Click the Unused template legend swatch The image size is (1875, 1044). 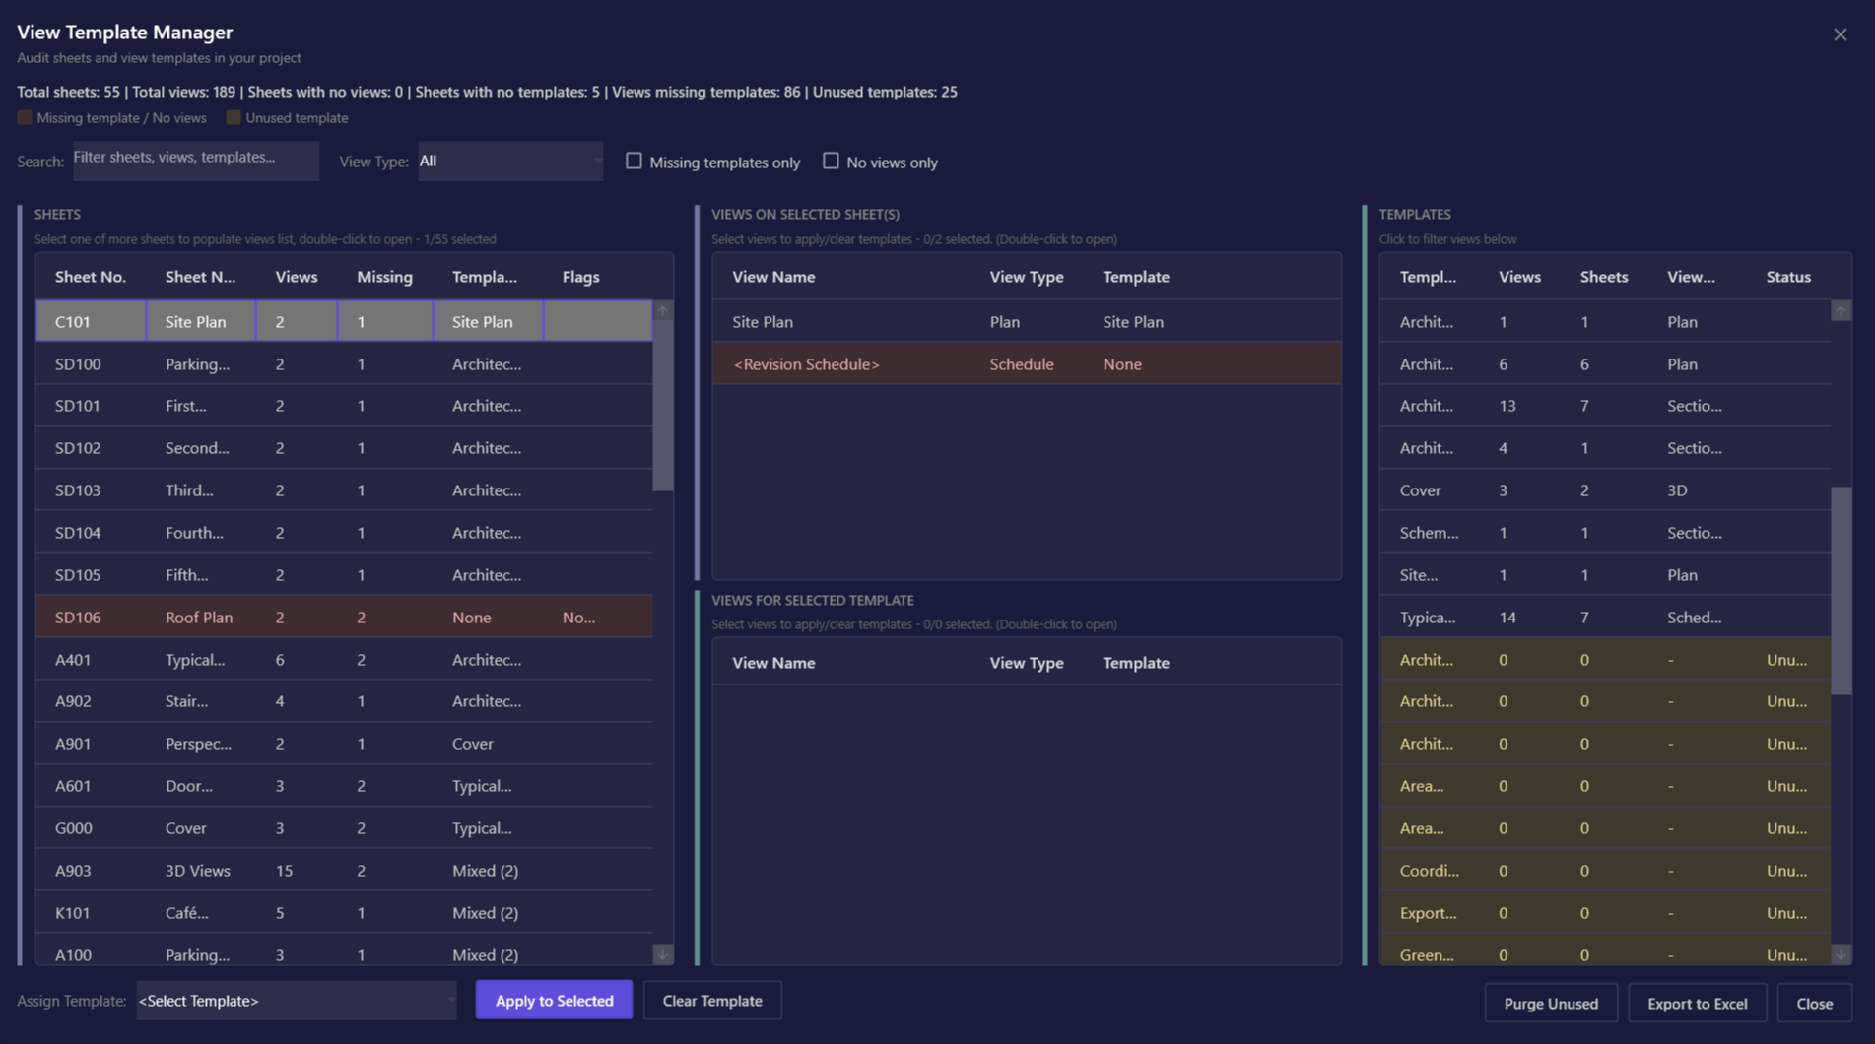coord(234,117)
